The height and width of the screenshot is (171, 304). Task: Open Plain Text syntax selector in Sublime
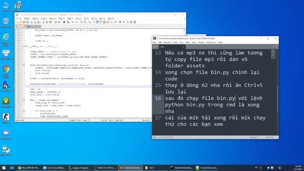(270, 137)
